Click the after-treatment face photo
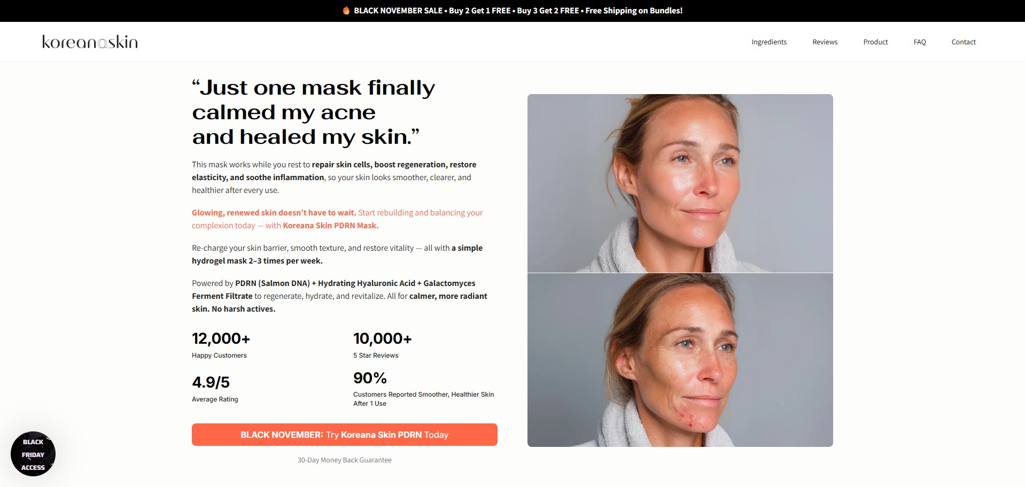 click(x=680, y=183)
